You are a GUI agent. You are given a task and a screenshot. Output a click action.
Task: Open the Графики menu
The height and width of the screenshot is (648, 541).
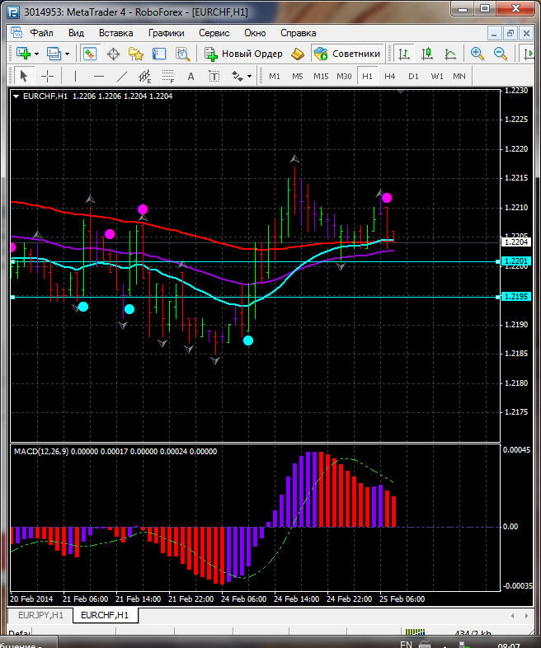click(x=166, y=33)
